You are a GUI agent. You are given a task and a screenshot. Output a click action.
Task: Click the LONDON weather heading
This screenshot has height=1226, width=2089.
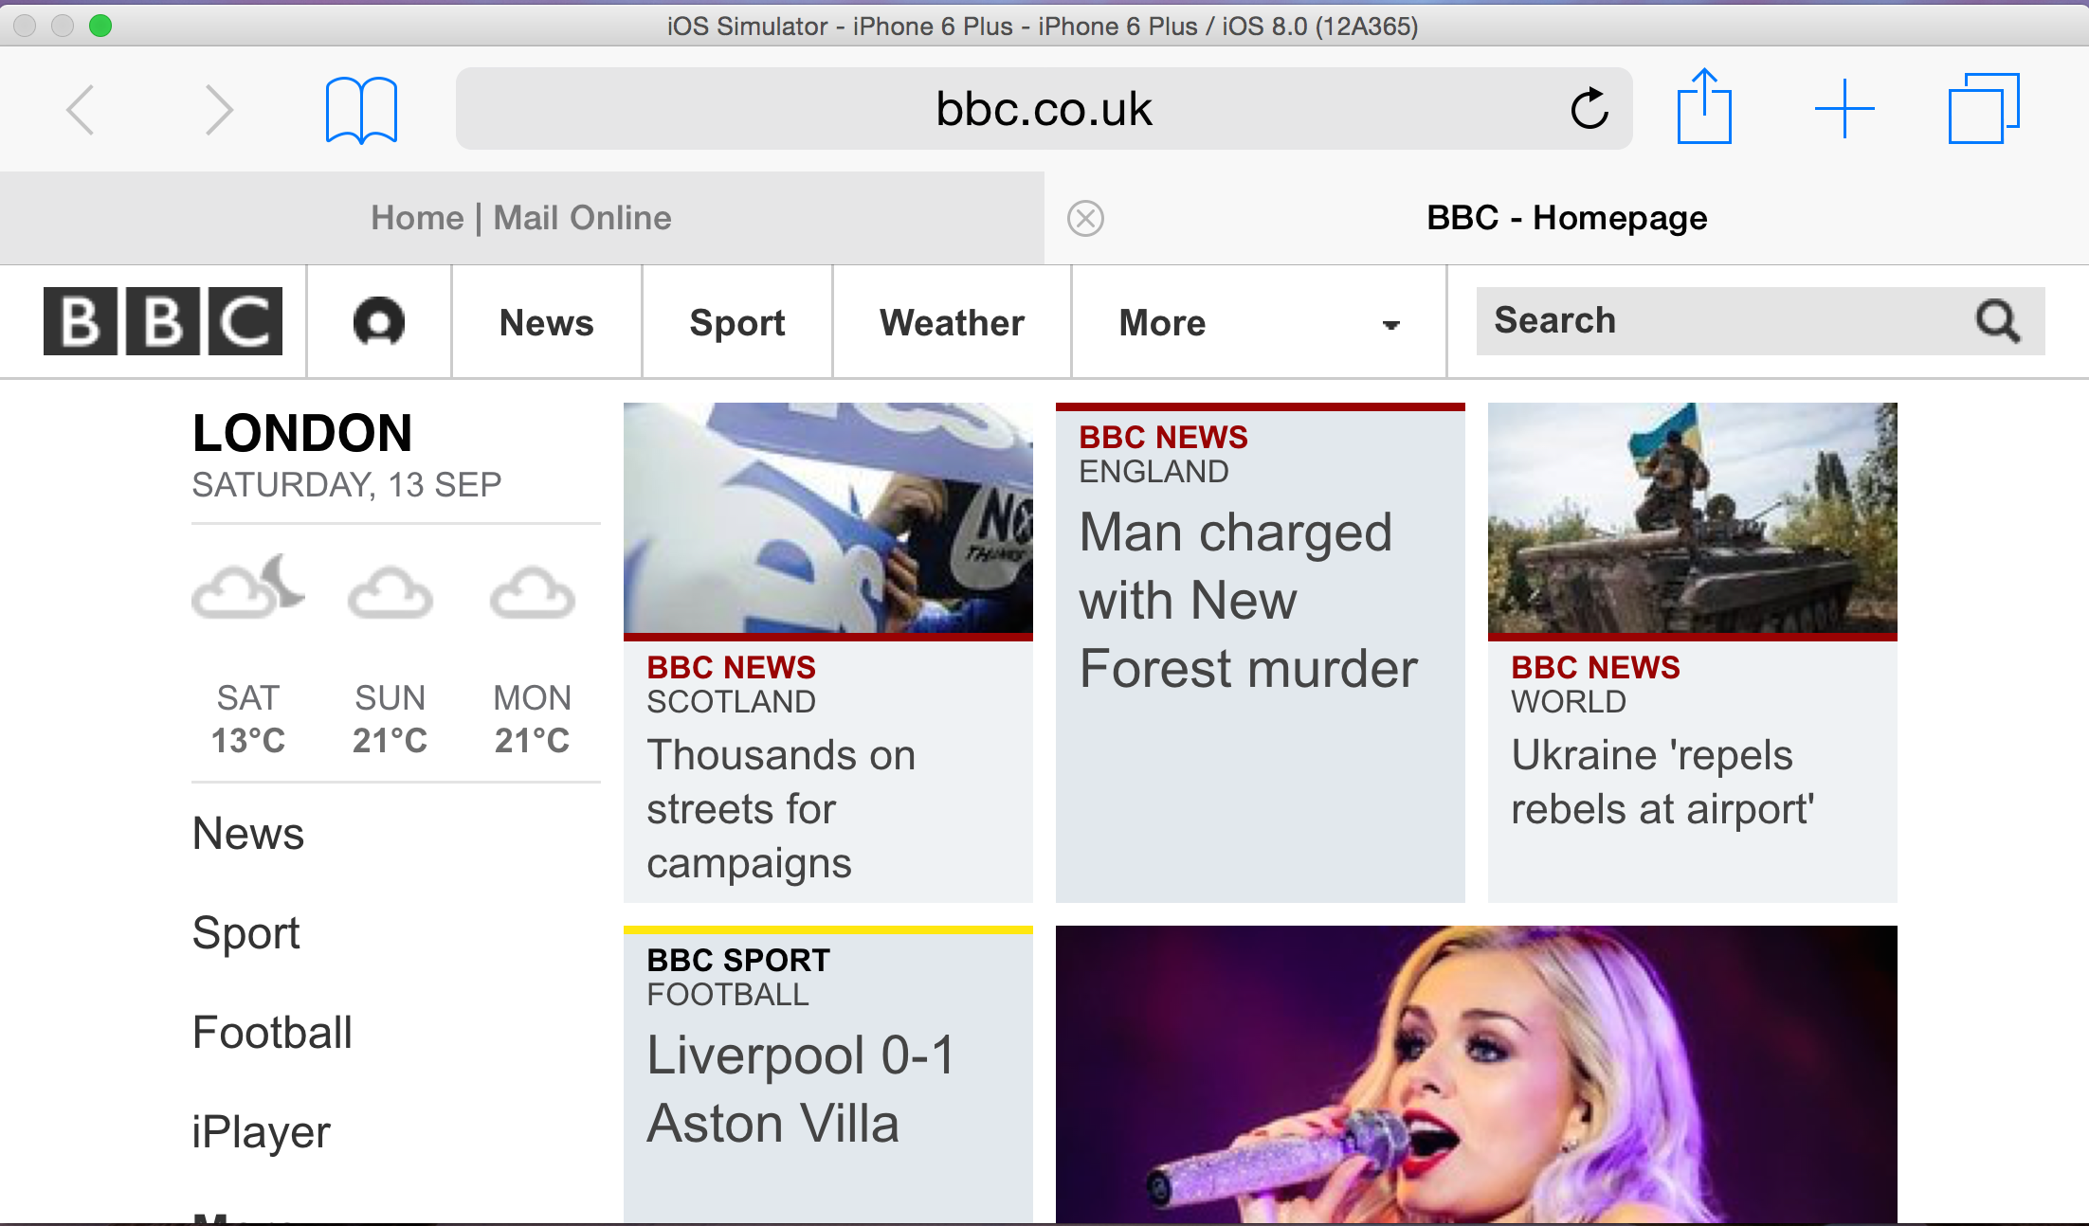tap(302, 433)
